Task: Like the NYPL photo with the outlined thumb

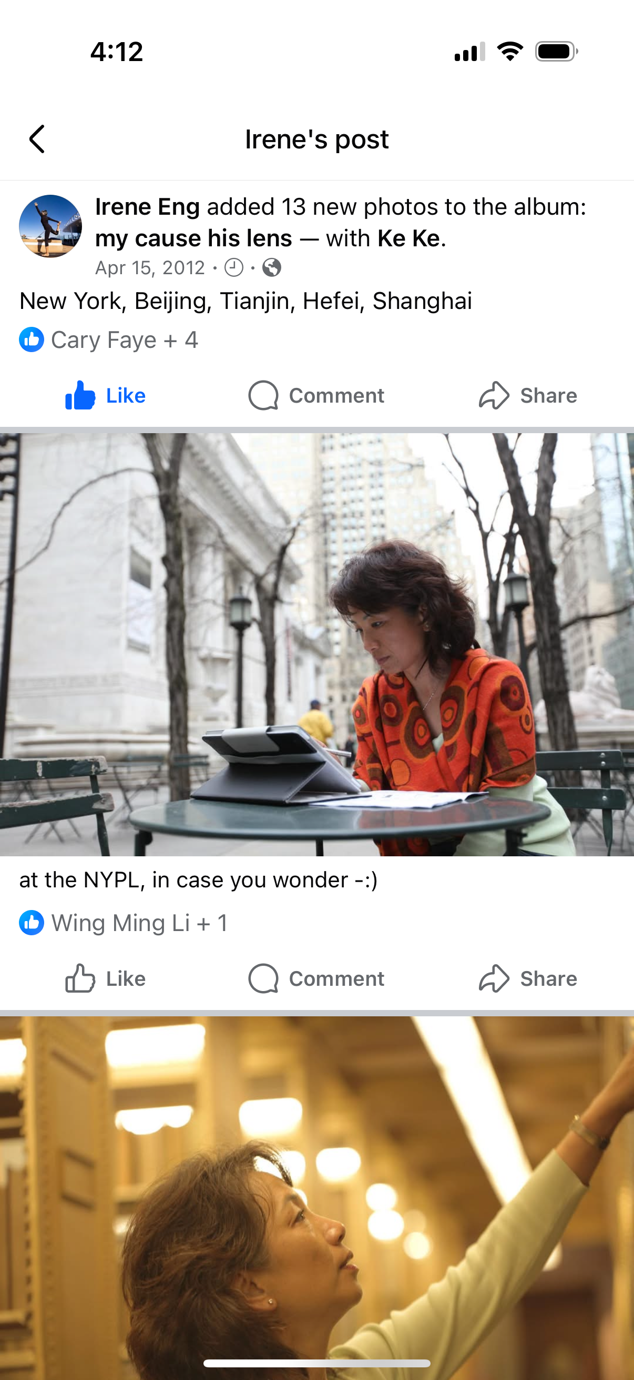Action: tap(80, 978)
